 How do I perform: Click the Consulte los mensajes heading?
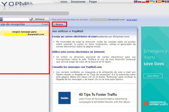(x=77, y=67)
